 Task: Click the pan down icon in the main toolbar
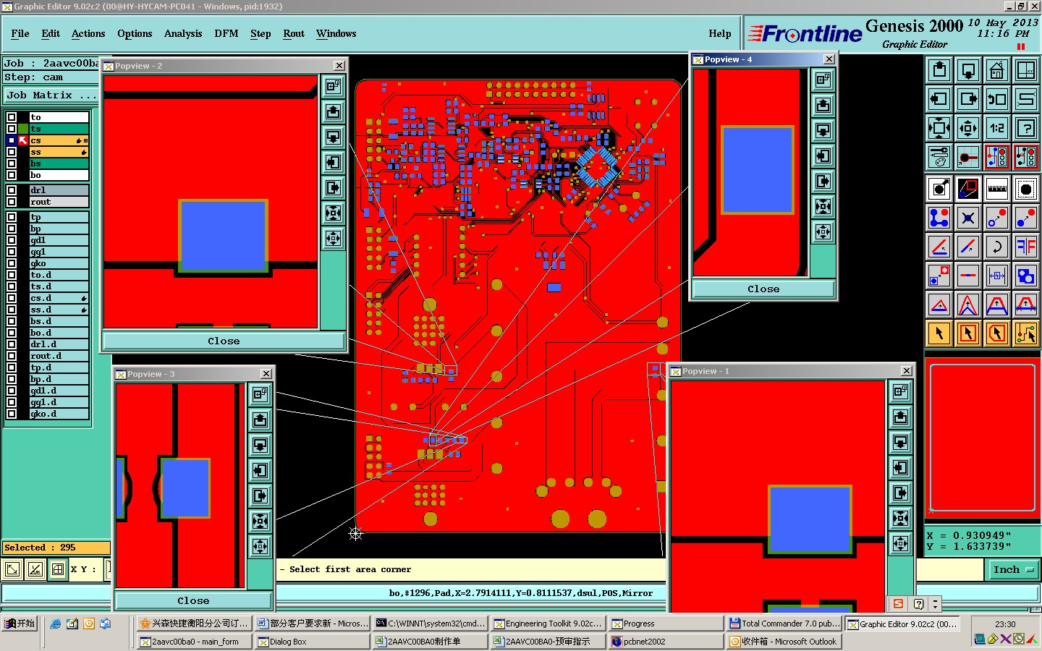pos(968,70)
